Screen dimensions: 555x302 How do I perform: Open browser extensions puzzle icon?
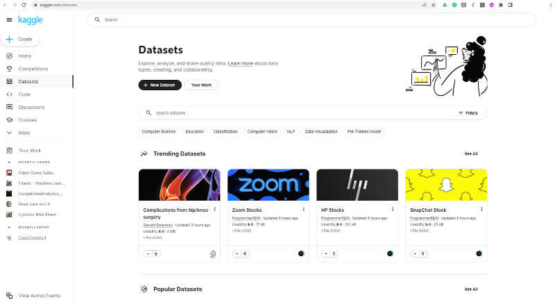coord(501,5)
